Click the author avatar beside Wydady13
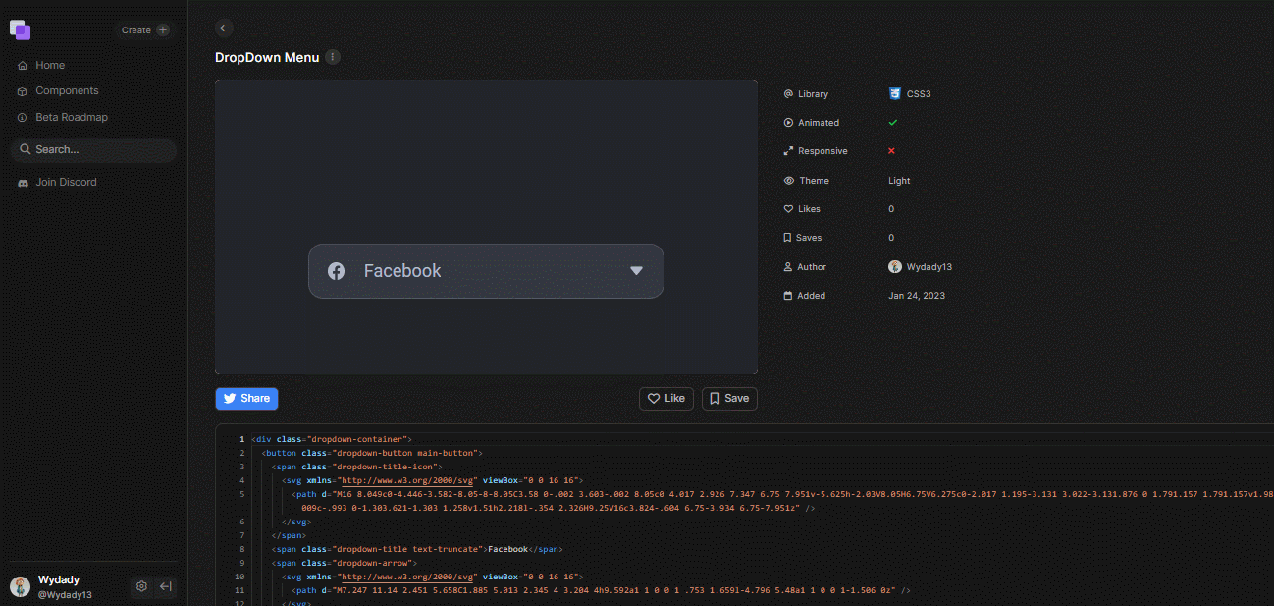Screen dimensions: 1274x606 895,267
